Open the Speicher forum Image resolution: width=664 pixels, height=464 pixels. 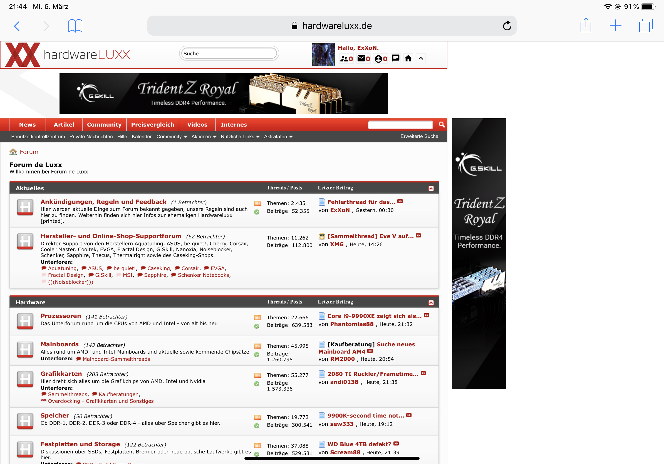pyautogui.click(x=55, y=416)
